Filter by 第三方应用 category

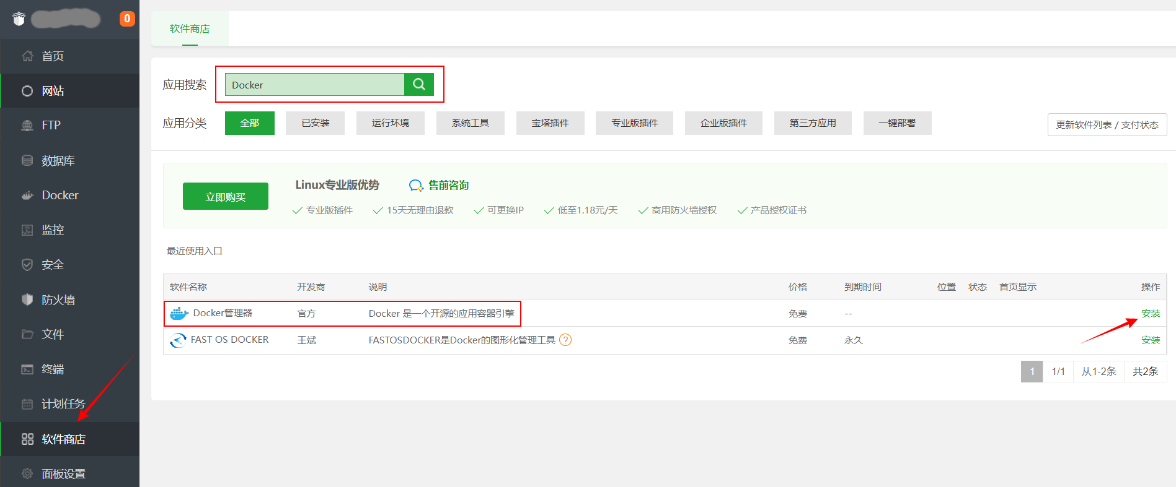coord(813,123)
